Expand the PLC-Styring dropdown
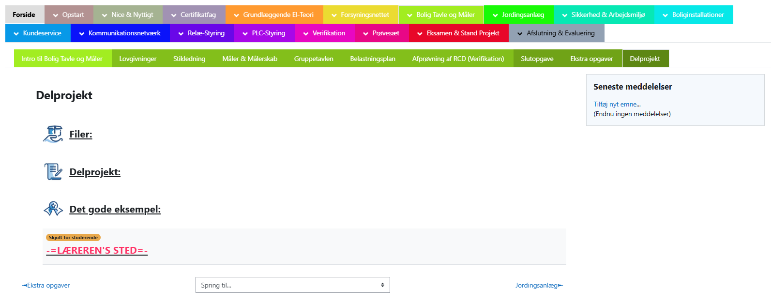The width and height of the screenshot is (772, 304). (x=264, y=33)
